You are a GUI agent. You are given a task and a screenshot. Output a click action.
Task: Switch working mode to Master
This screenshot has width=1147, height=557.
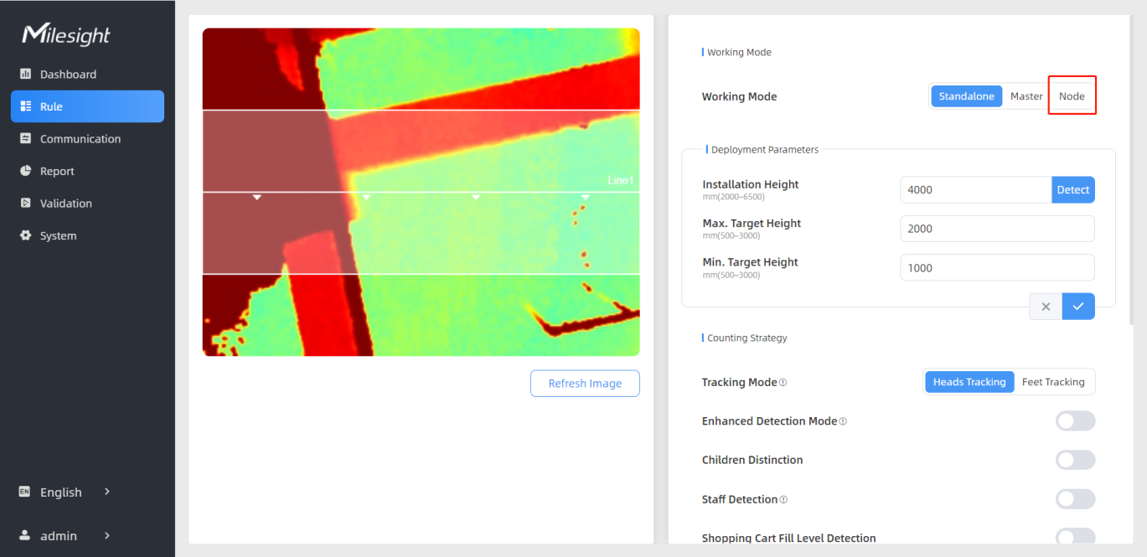[x=1026, y=96]
